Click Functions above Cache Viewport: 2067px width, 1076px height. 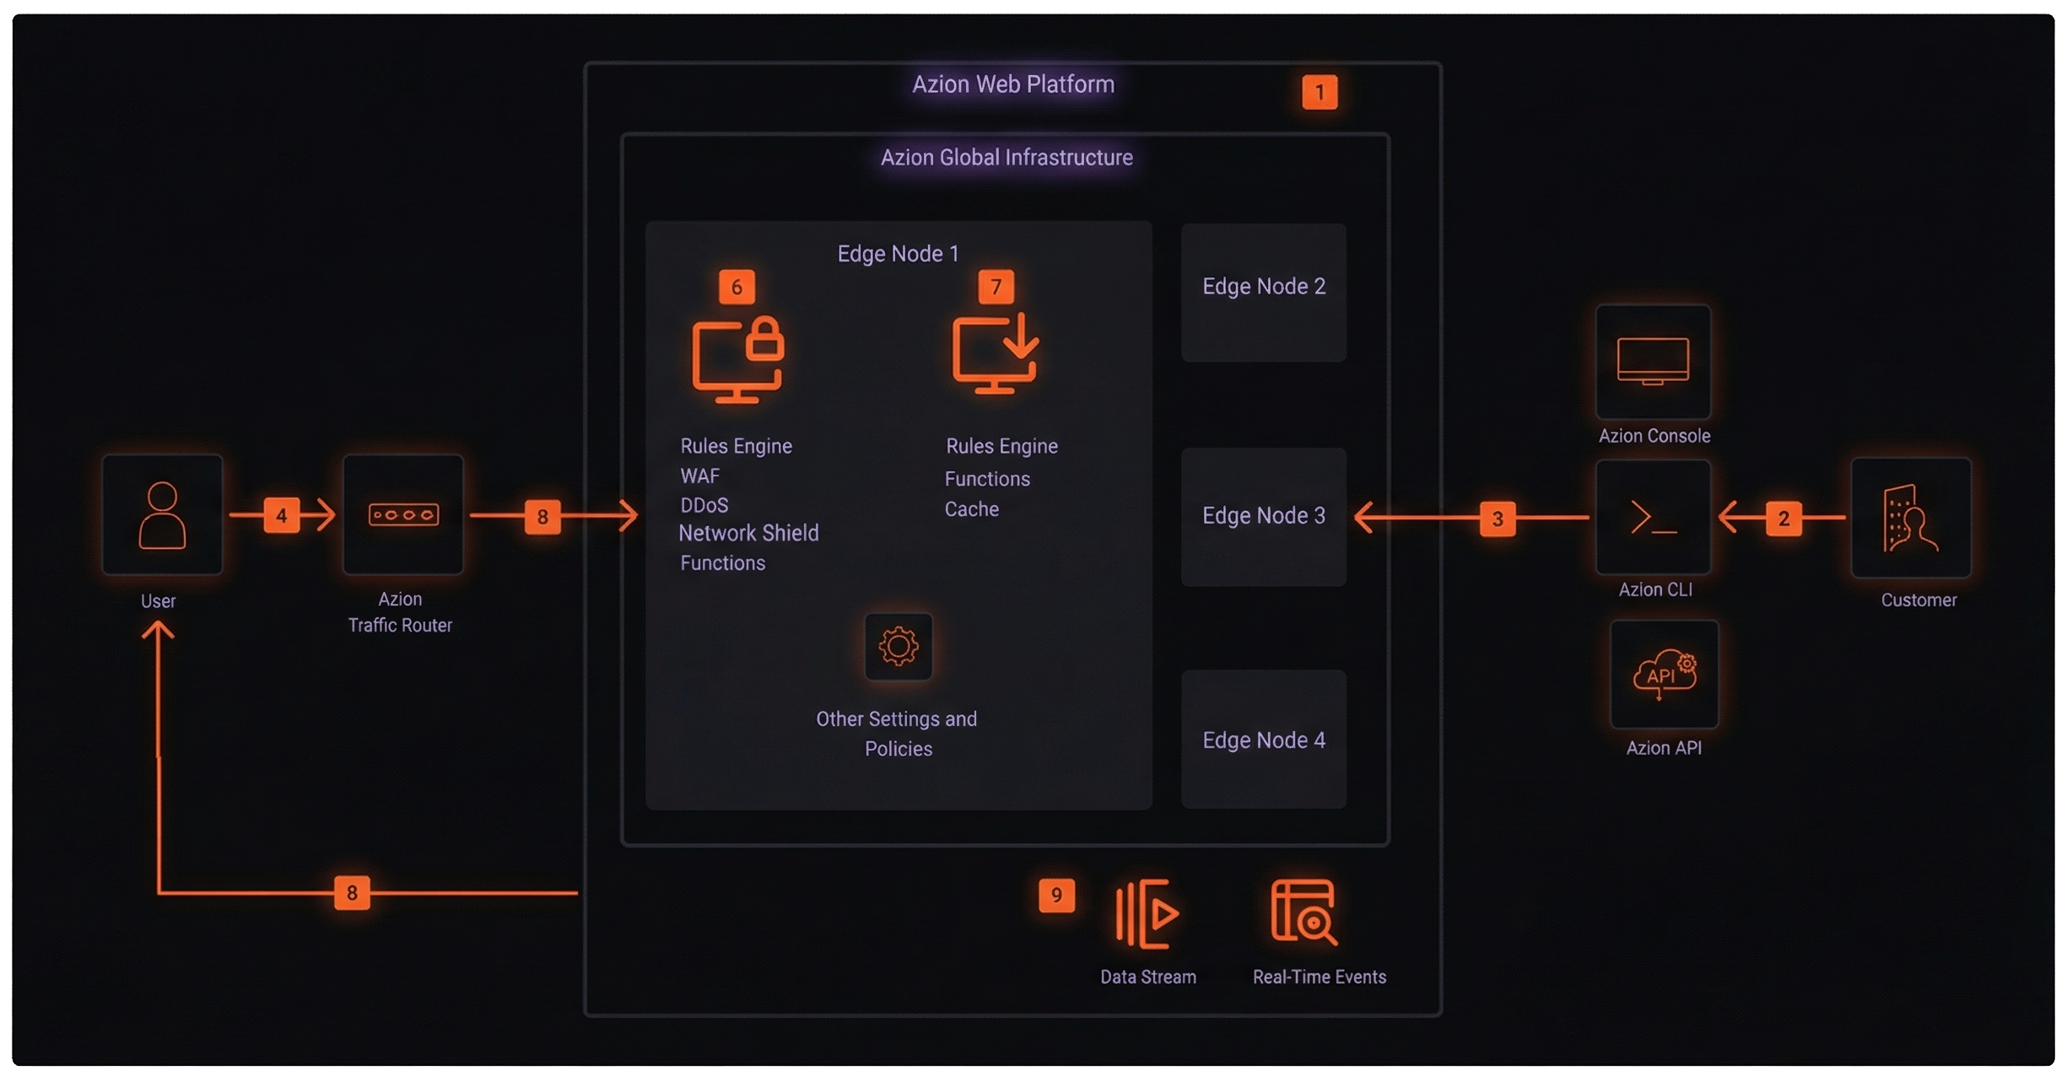[x=987, y=479]
